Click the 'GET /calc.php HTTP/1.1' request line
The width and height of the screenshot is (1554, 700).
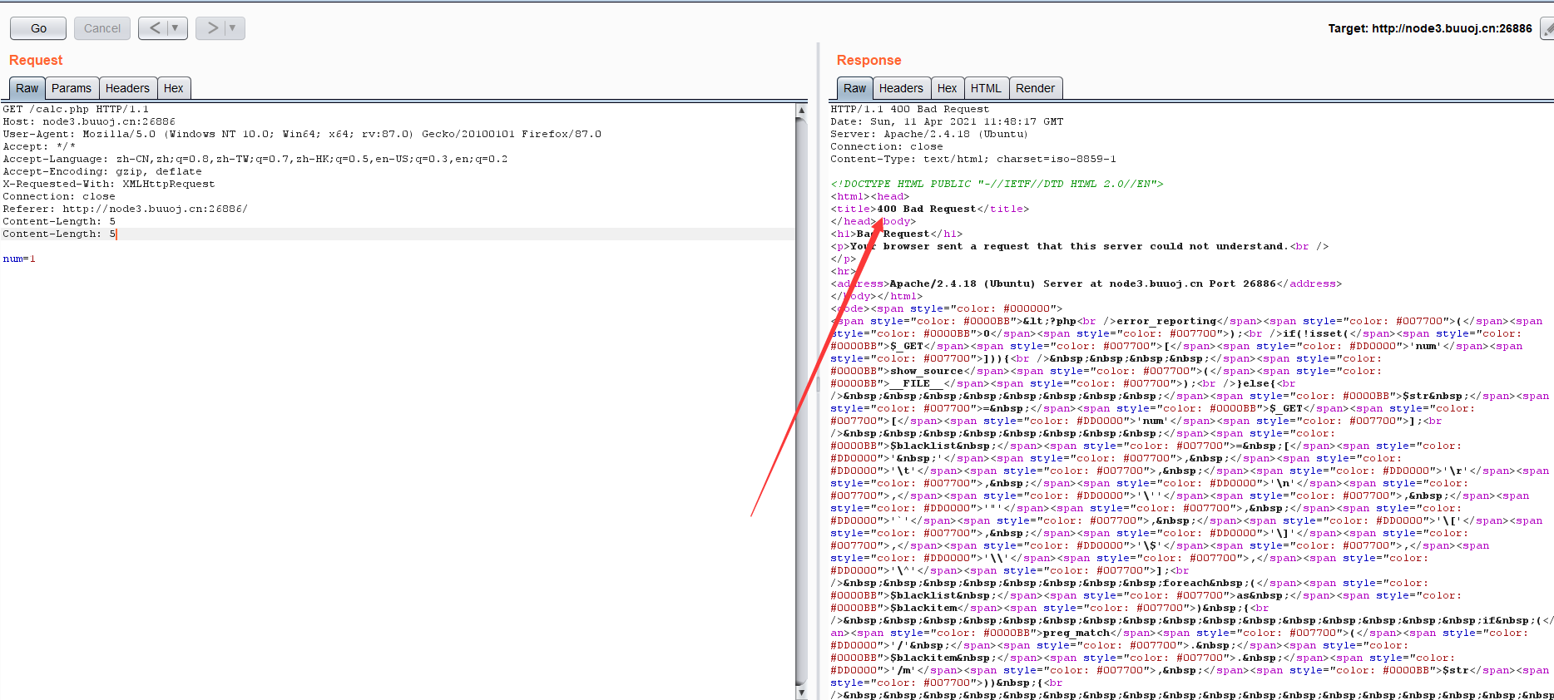click(x=76, y=109)
